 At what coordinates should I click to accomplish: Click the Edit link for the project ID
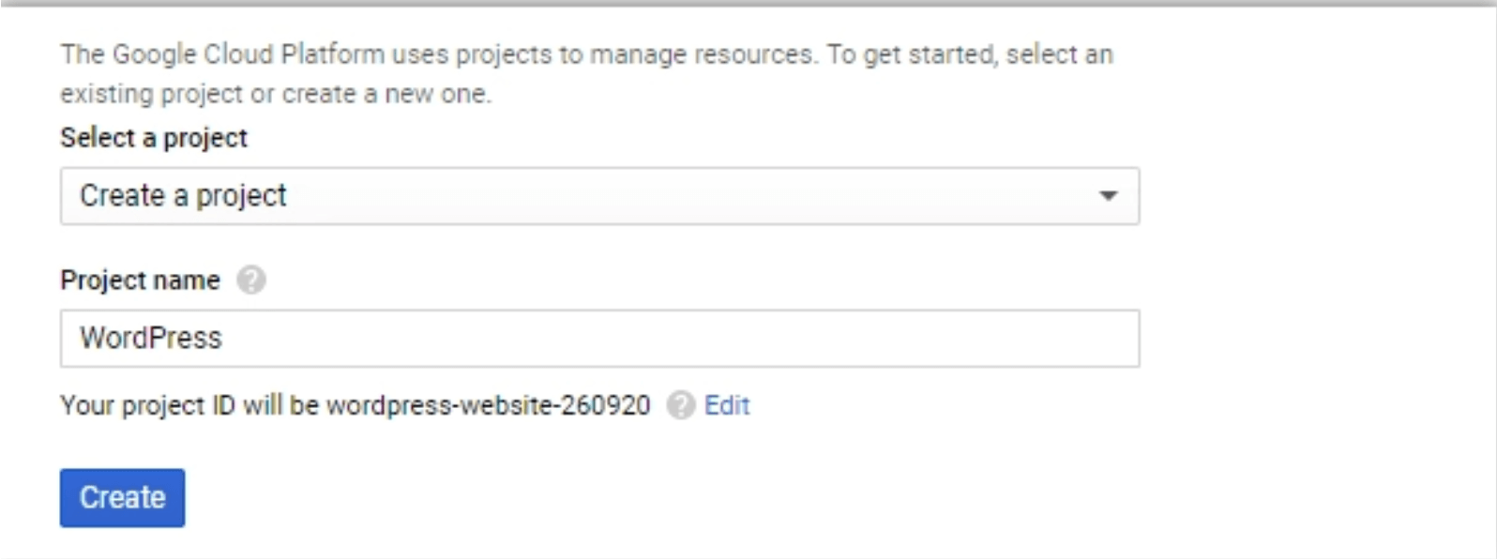(727, 405)
